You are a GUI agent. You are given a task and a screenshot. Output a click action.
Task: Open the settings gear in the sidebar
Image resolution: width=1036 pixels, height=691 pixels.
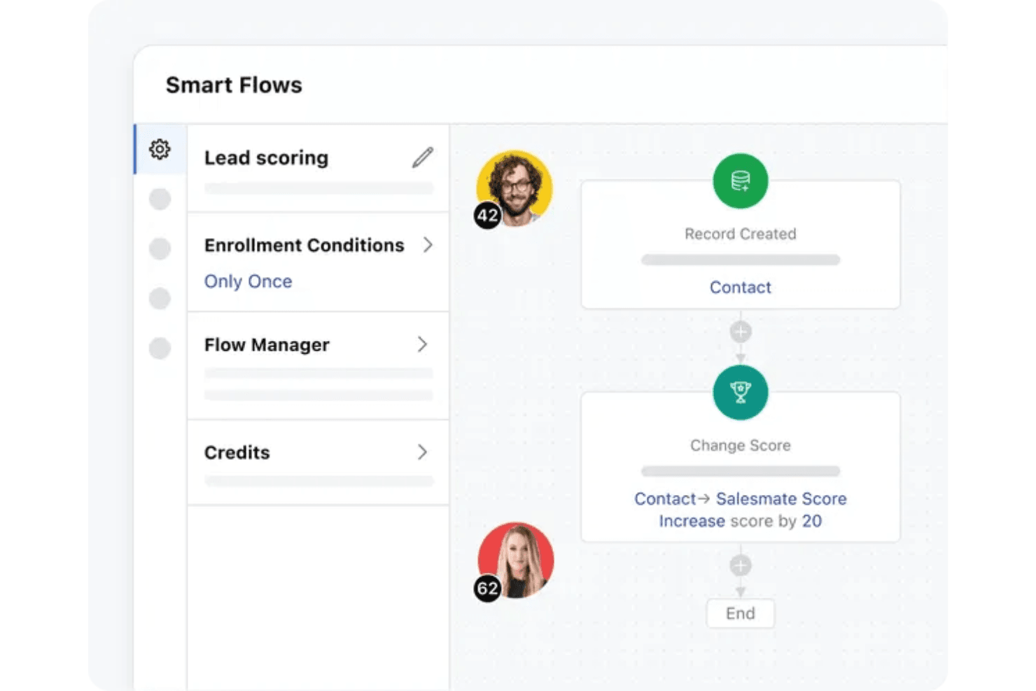pyautogui.click(x=160, y=149)
